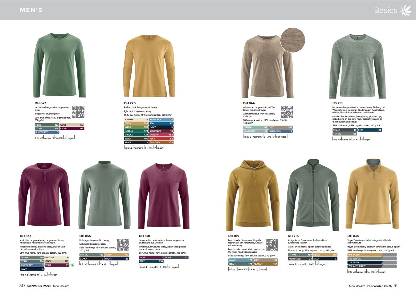This screenshot has height=295, width=416.
Task: Click the DH 834 troyer product title
Action: pos(353,236)
